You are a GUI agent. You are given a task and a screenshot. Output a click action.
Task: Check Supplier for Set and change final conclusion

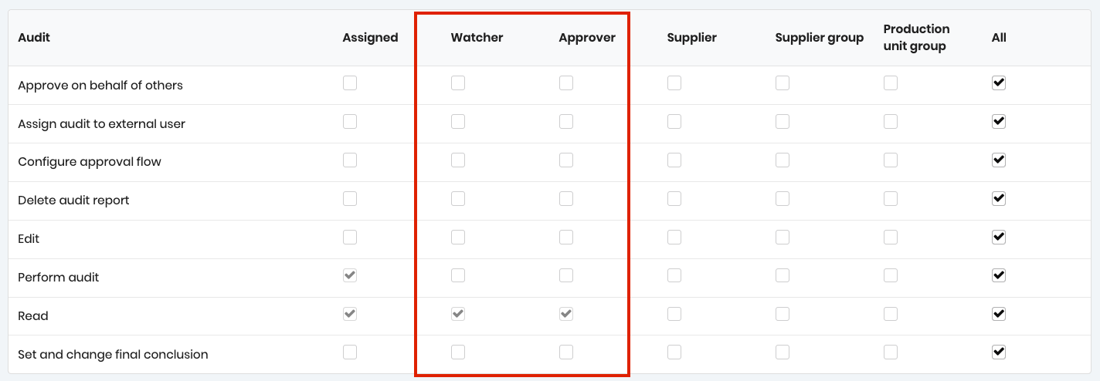pos(674,352)
